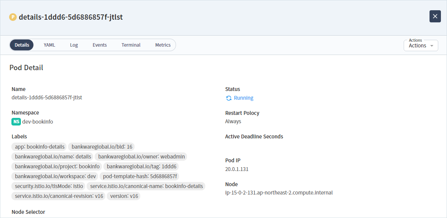Click the pod name value under Name
Screen dimensions: 447x218
[47, 97]
